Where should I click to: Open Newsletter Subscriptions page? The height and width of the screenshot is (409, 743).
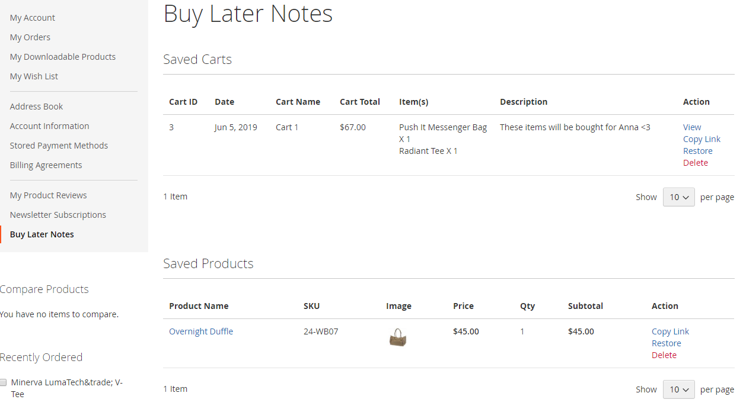[58, 215]
